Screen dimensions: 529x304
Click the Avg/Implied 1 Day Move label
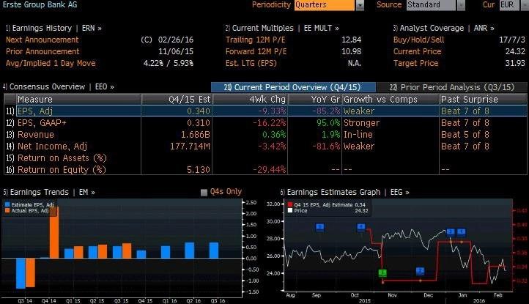point(51,63)
